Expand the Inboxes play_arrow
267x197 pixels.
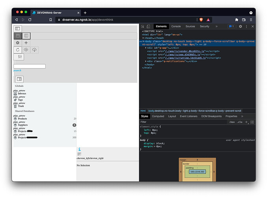[x=19, y=91]
